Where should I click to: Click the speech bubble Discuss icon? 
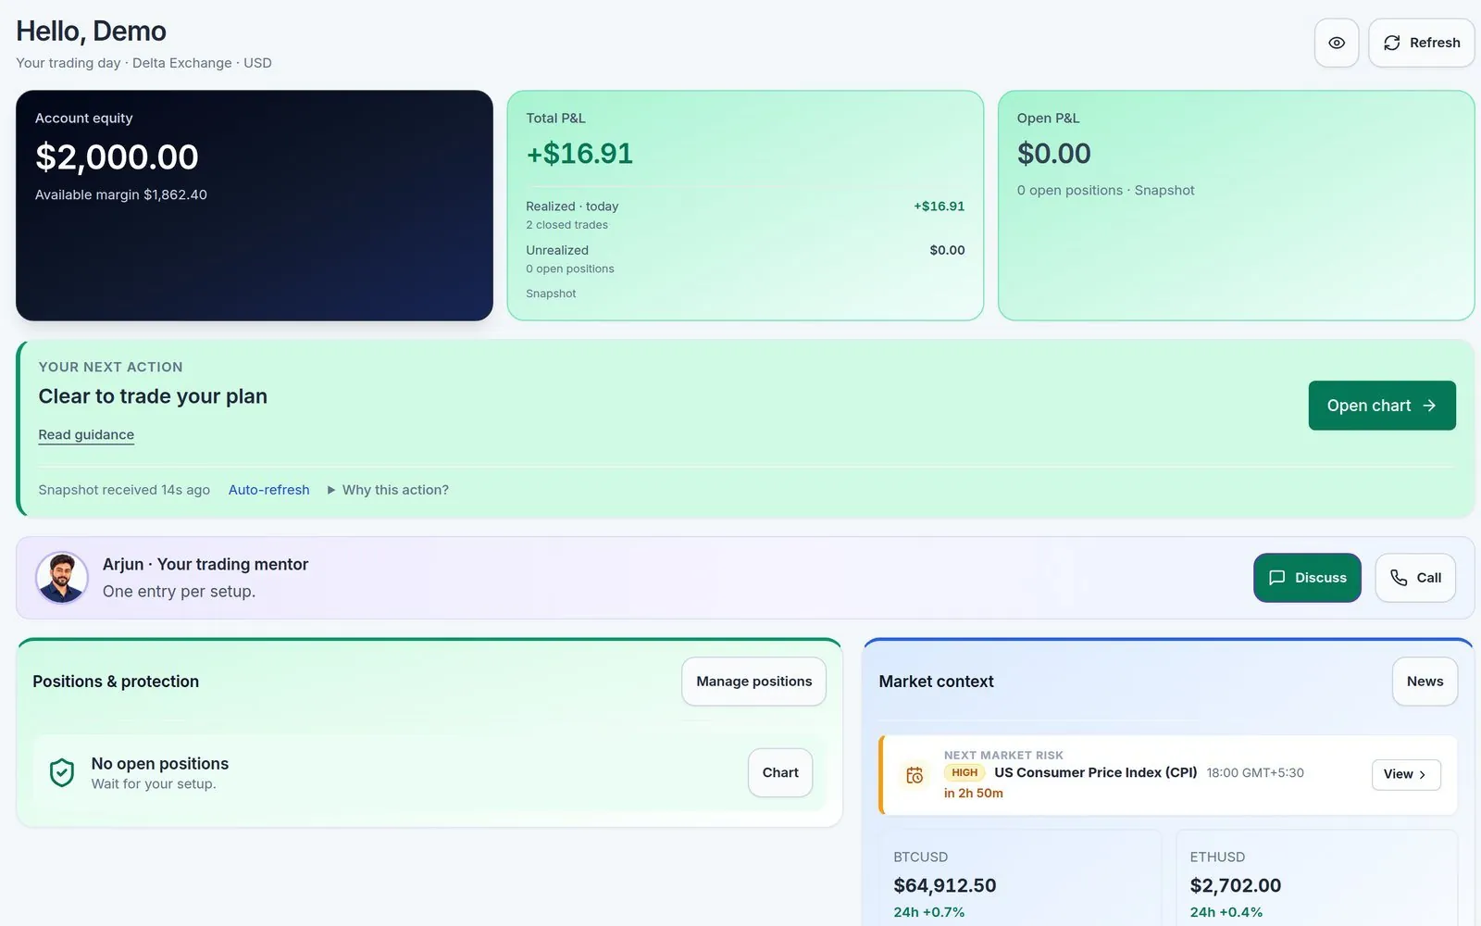[x=1277, y=578]
